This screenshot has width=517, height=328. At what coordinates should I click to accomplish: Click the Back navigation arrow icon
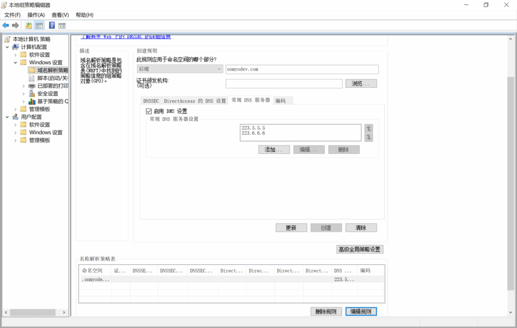[x=5, y=24]
